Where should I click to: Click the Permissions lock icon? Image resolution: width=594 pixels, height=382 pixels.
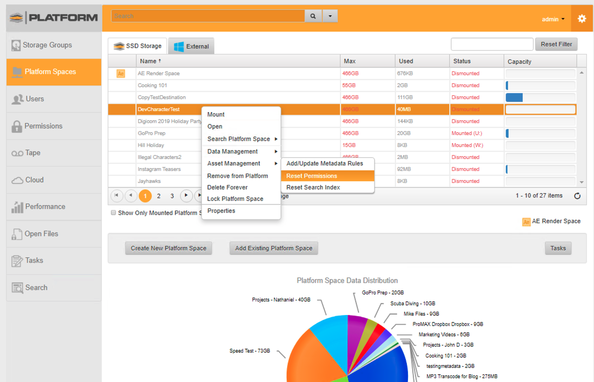tap(16, 126)
